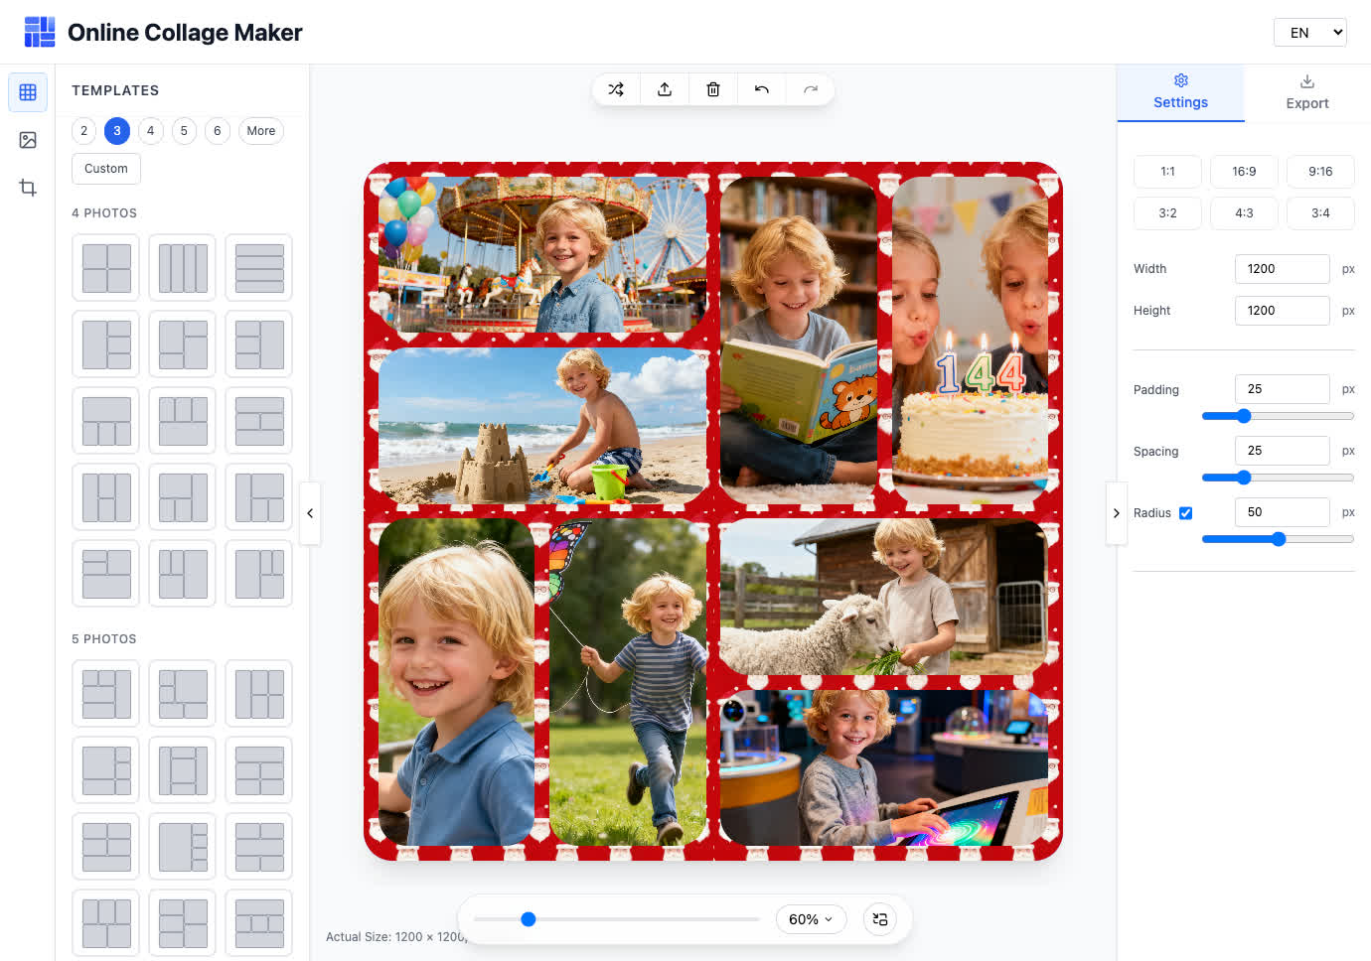Click the shuffle photos icon
The height and width of the screenshot is (961, 1371).
point(616,89)
